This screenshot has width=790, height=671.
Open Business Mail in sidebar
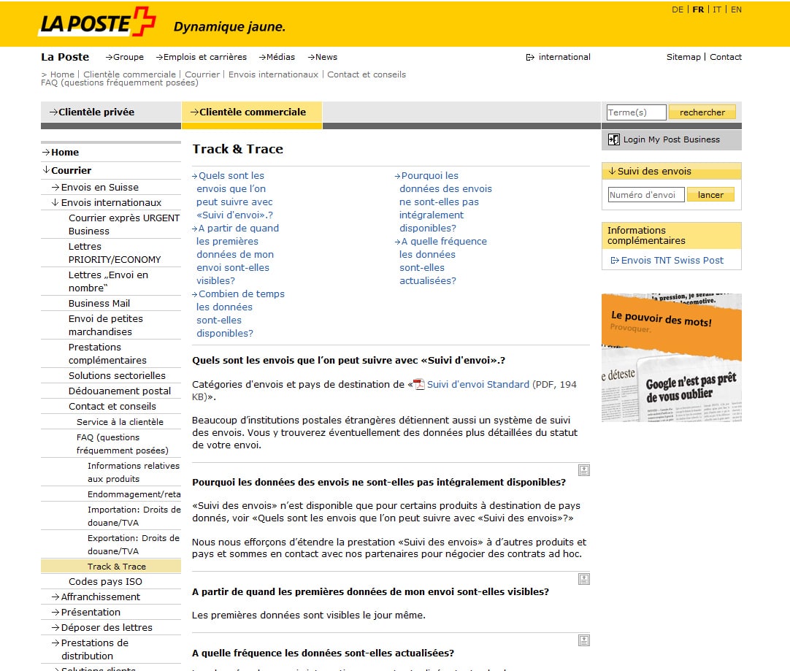point(99,303)
